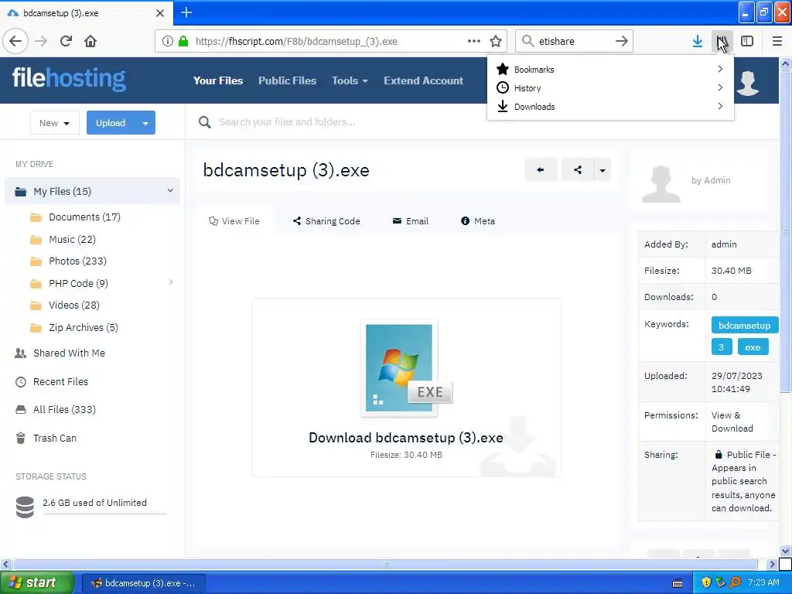Viewport: 792px width, 594px height.
Task: Expand the History submenu
Action: 610,88
